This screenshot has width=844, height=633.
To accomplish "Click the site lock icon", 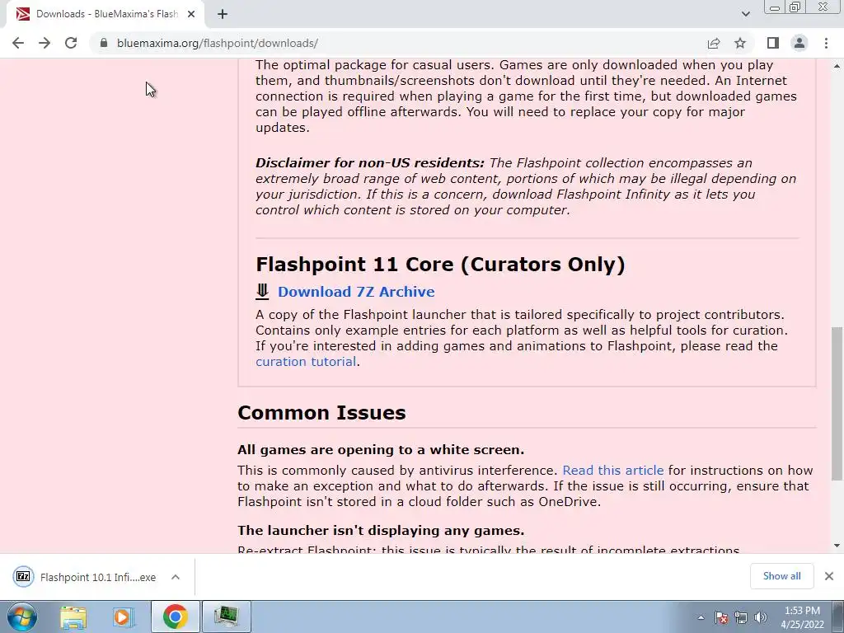I will coord(104,43).
